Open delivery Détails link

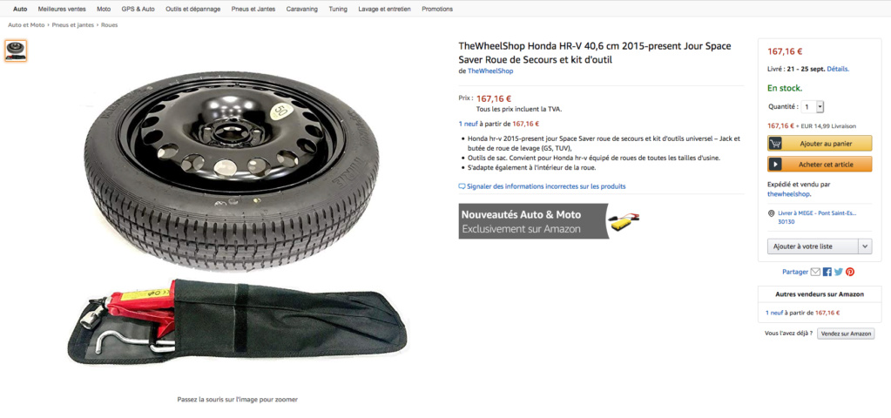point(838,69)
